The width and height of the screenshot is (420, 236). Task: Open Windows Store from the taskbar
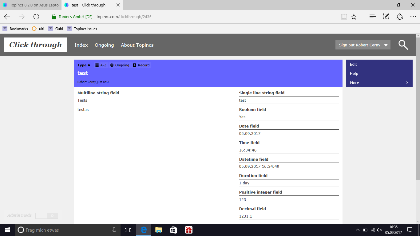[x=173, y=230]
